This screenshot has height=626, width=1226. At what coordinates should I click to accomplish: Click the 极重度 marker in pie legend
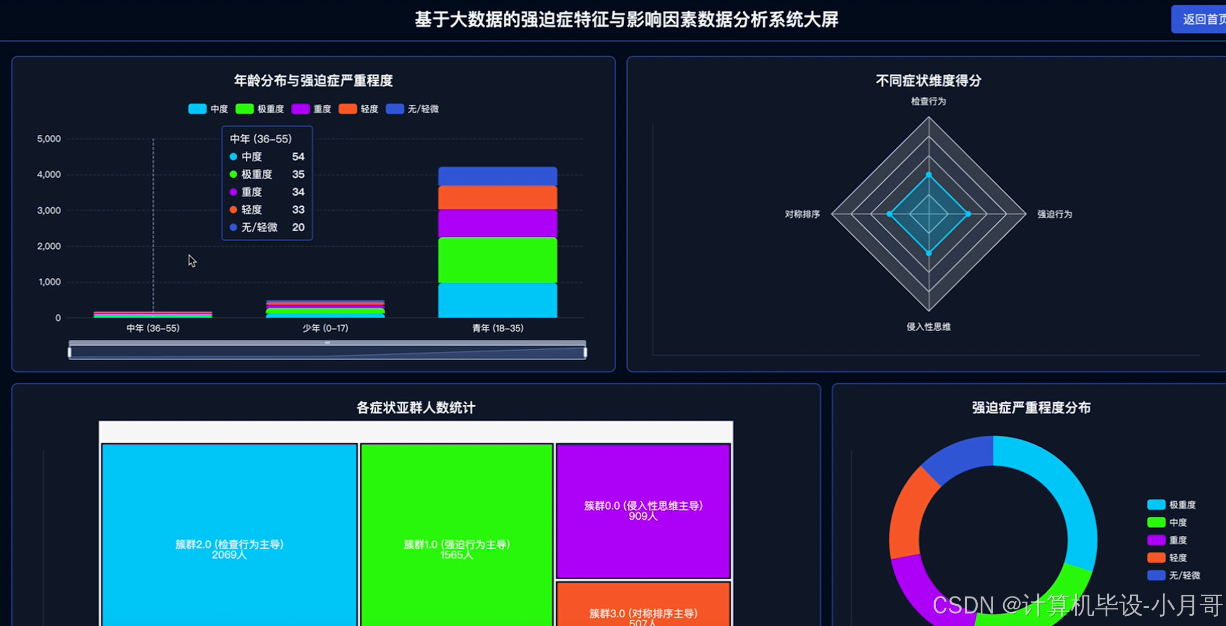(x=1156, y=504)
